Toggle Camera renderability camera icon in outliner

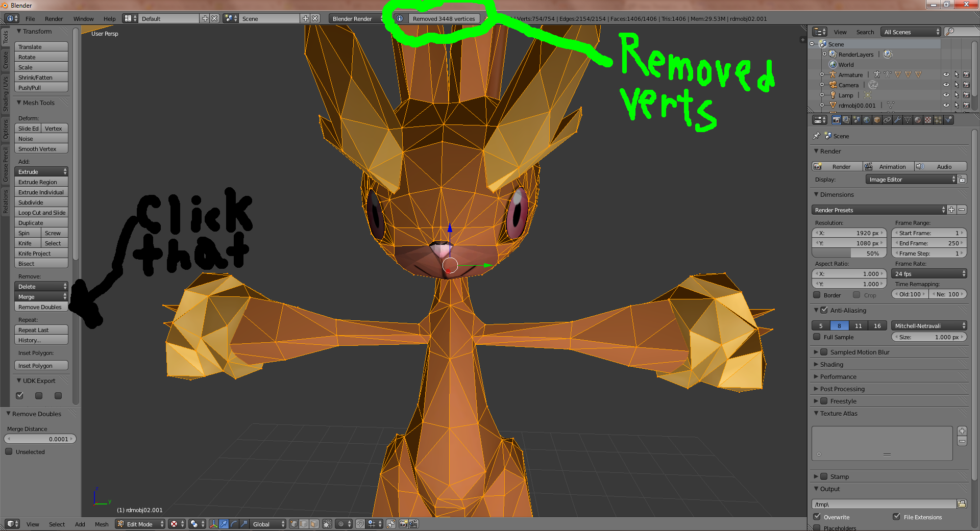(x=966, y=85)
